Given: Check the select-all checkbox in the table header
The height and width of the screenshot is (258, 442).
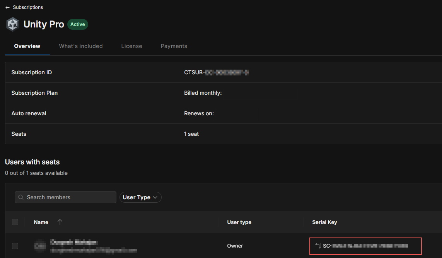Looking at the screenshot, I should coord(15,222).
